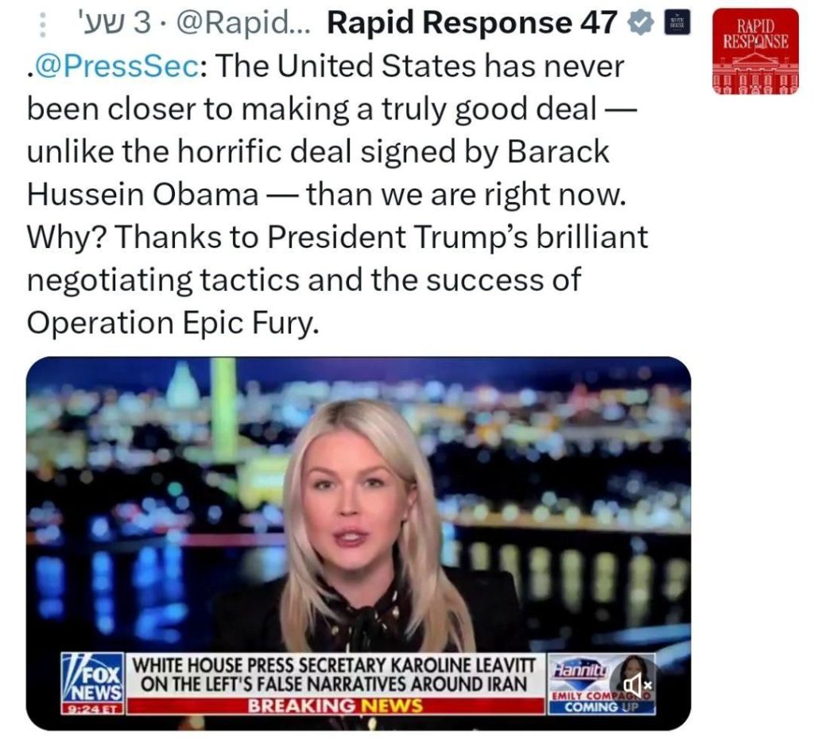Click the blue verified checkmark badge

tap(642, 23)
